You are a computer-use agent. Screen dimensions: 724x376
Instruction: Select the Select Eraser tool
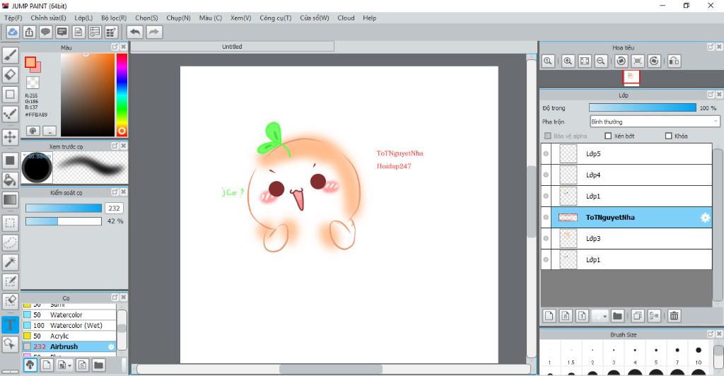click(x=10, y=301)
